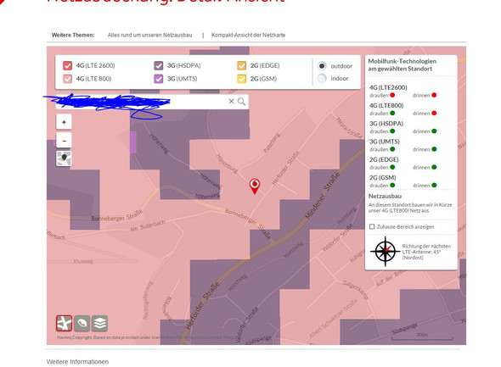Click the Mindener Straße map label
This screenshot has height=367, width=501.
(322, 196)
